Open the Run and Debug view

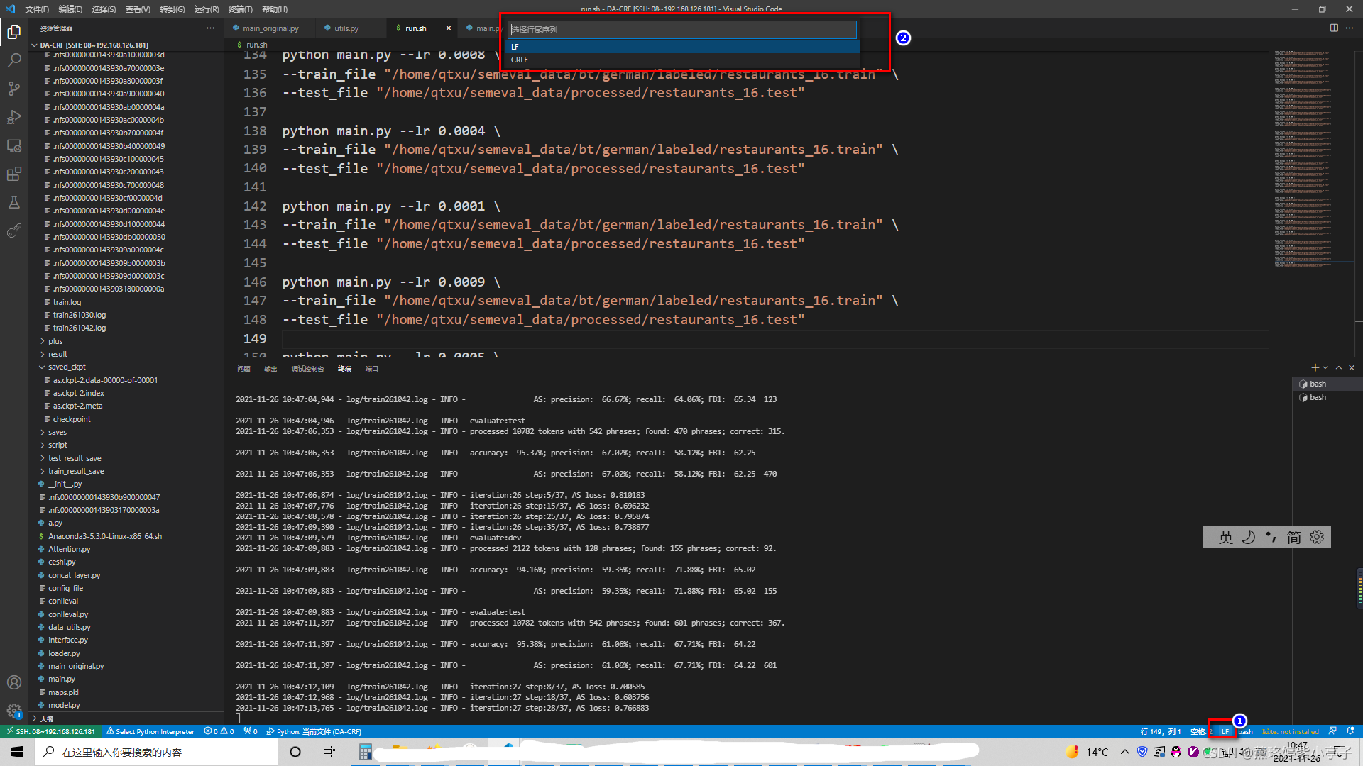[x=14, y=117]
